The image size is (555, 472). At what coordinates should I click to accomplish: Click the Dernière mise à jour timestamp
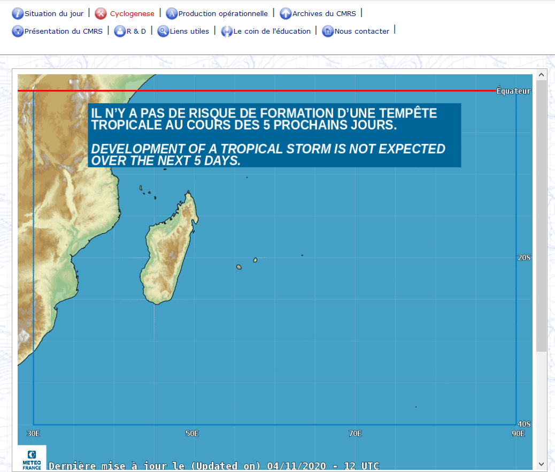(x=214, y=466)
